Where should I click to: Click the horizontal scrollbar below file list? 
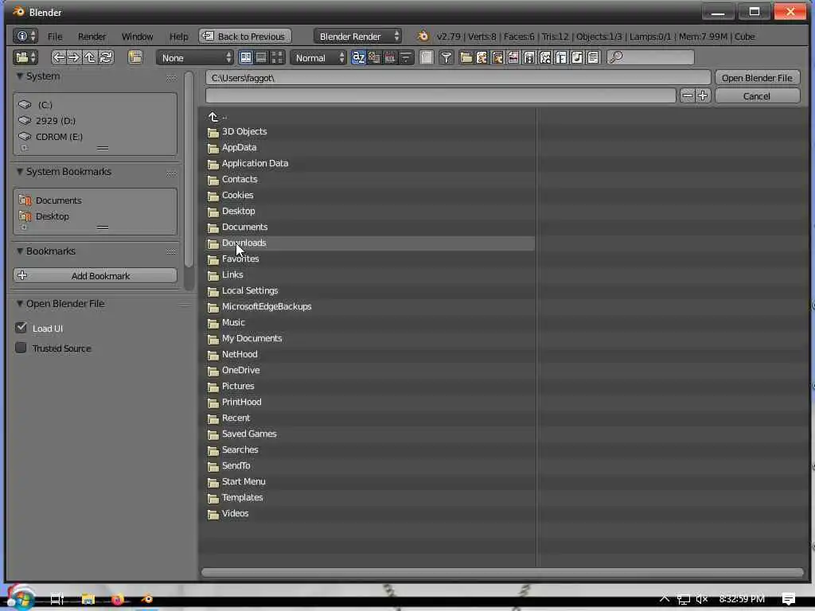pos(503,573)
